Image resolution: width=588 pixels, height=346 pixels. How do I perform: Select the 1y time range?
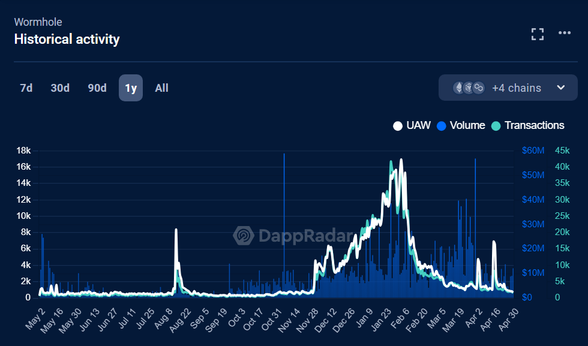point(131,88)
